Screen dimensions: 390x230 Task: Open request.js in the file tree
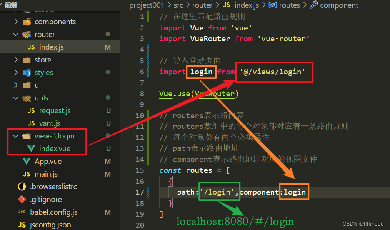(55, 111)
